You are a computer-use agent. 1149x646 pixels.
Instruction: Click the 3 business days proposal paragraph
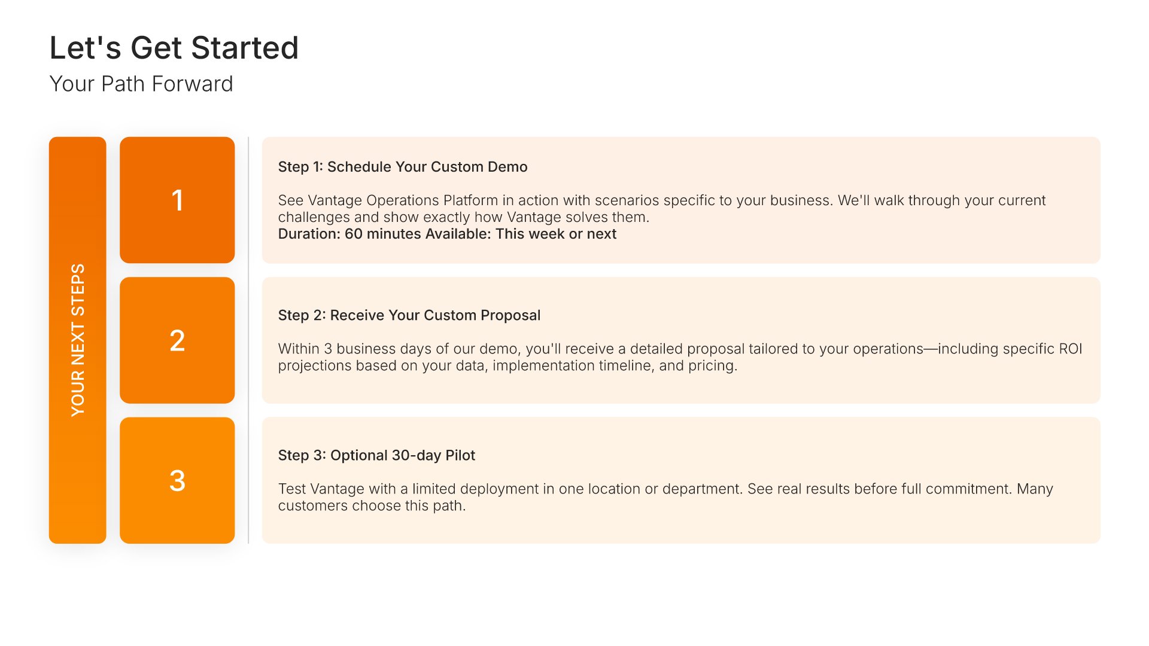680,349
